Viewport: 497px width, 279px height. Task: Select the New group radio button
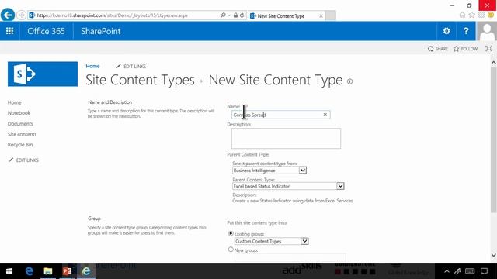[x=231, y=250]
